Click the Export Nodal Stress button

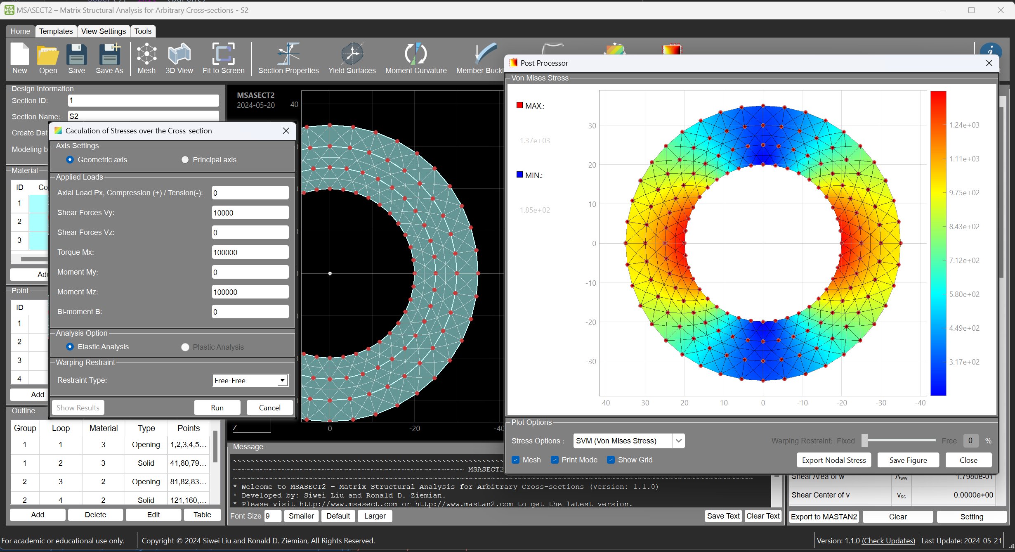(x=834, y=460)
